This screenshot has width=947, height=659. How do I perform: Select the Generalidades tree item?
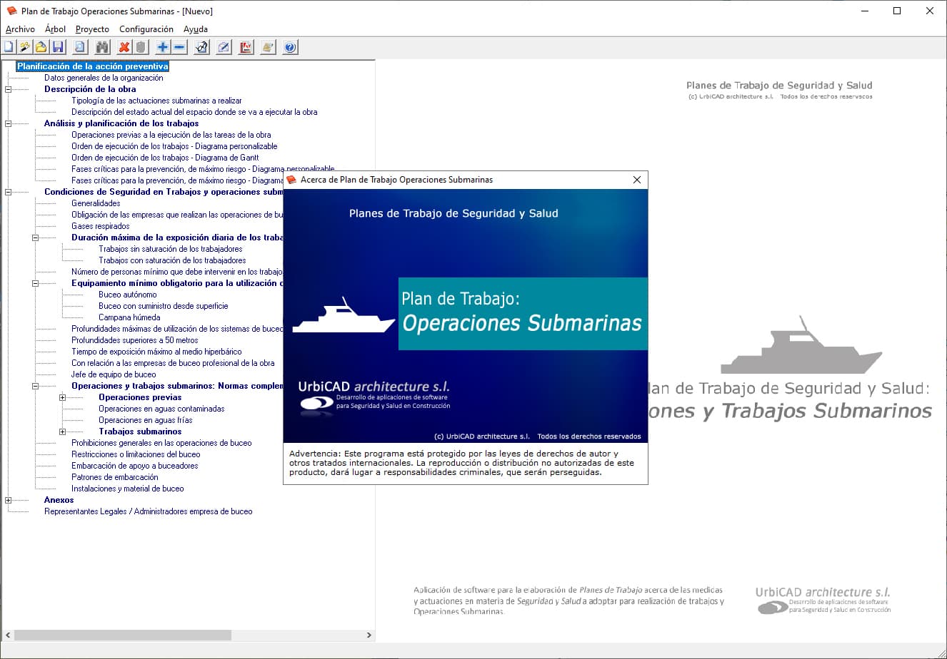click(x=96, y=203)
